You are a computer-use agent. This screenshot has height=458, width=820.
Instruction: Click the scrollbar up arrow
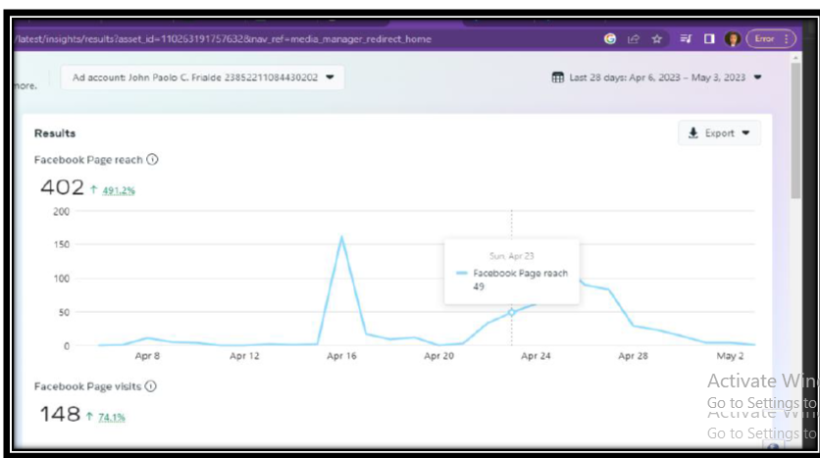click(795, 57)
